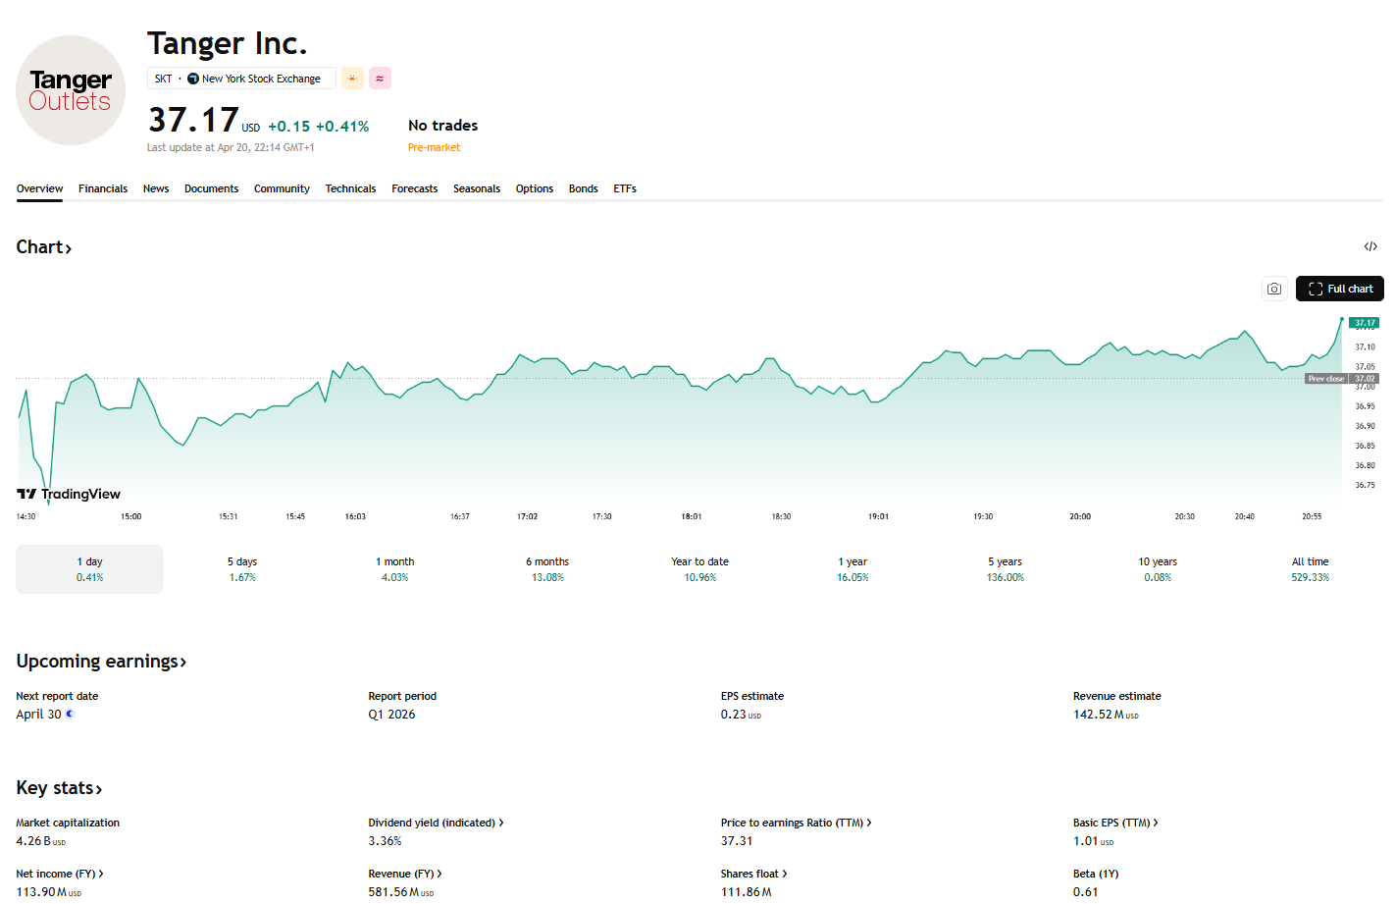The width and height of the screenshot is (1395, 904).
Task: Switch to the Financials tab
Action: tap(103, 188)
